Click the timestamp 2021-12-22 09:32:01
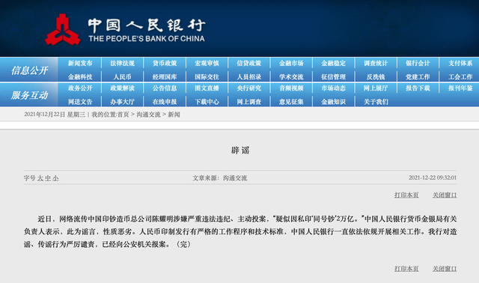Screen dimensions: 479x283 (x=433, y=177)
